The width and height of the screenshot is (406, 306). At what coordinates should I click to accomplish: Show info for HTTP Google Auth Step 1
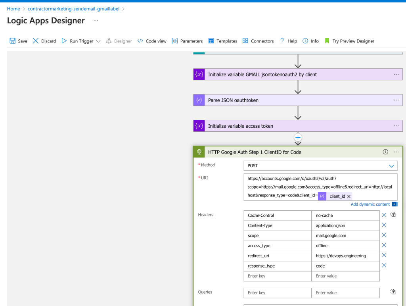tap(385, 152)
